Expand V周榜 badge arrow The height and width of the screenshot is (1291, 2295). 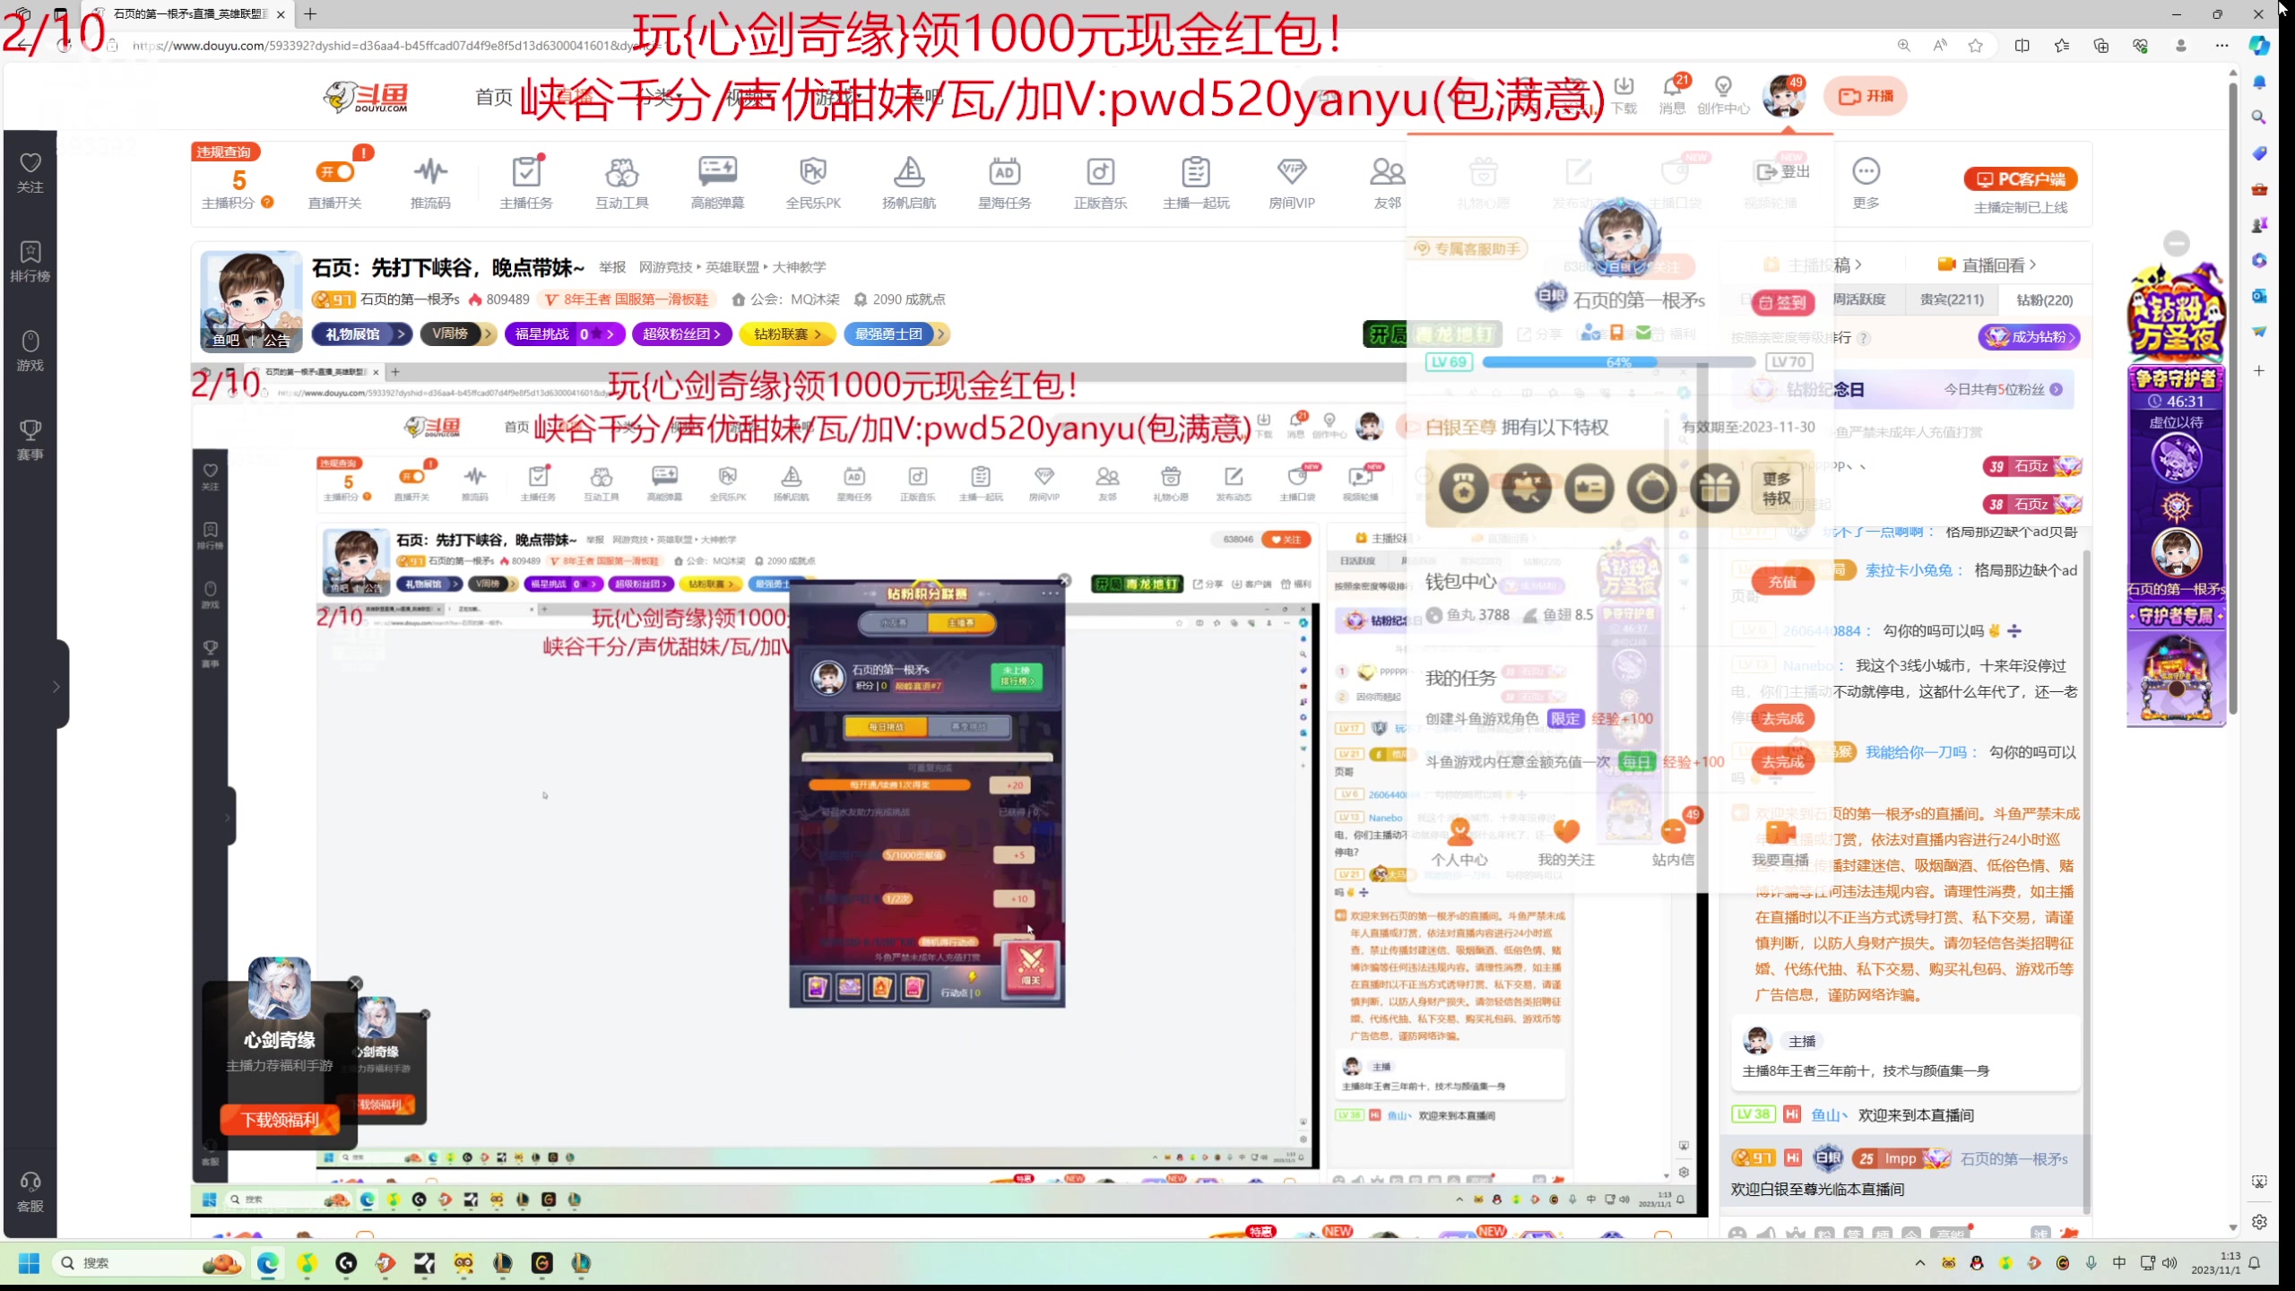pos(488,334)
